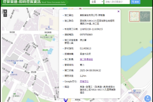Zoom out the map with minus button
Viewport: 153px width, 102px height.
[5, 15]
